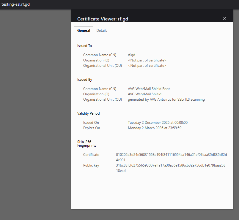Image resolution: width=239 pixels, height=220 pixels.
Task: Click the issuer organisation AVG Web/Mail Shield
Action: point(144,94)
